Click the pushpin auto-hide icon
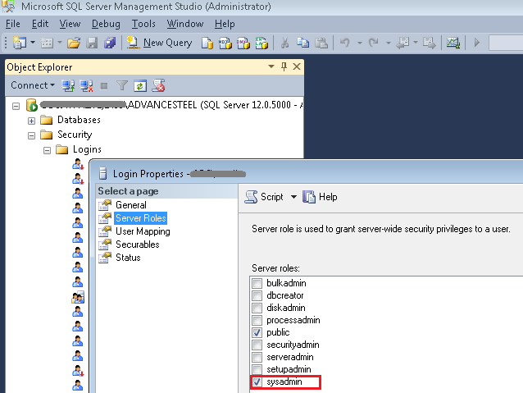523x393 pixels. (x=284, y=66)
